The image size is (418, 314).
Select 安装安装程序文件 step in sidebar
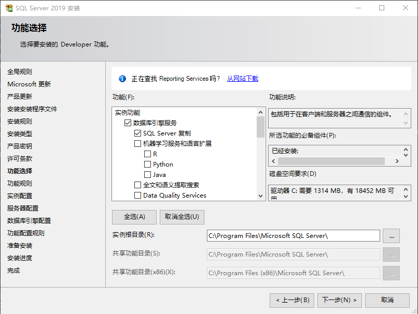click(32, 109)
